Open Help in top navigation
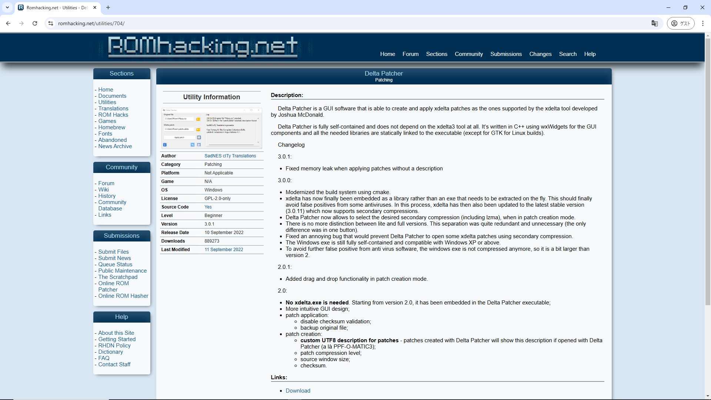The width and height of the screenshot is (711, 400). click(590, 54)
